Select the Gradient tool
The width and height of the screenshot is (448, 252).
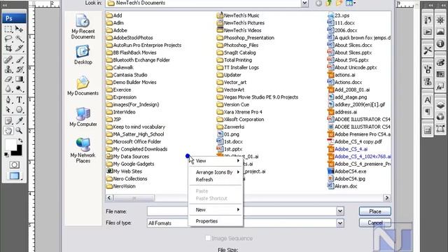point(19,79)
